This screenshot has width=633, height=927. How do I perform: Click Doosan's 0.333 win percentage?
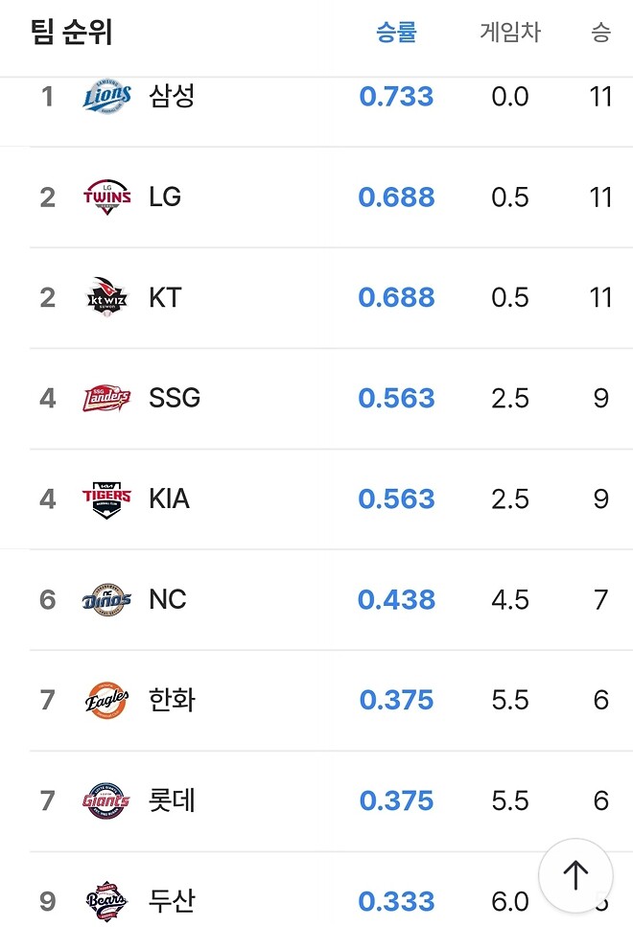coord(396,900)
